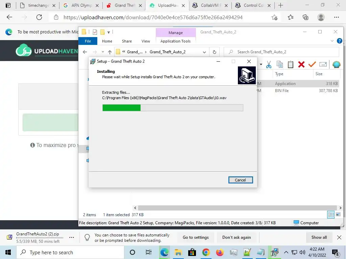Screen dimensions: 346x259
Task: Click the taskbar search box
Action: tap(70, 252)
